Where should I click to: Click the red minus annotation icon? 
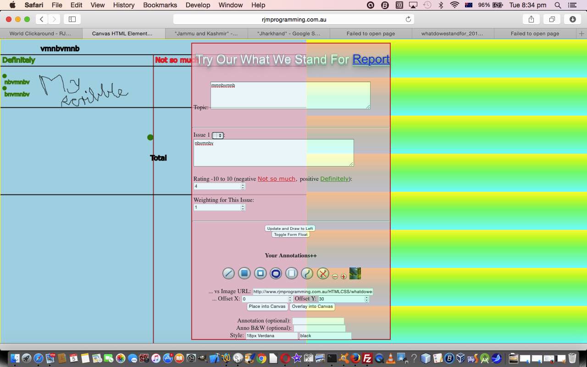[x=335, y=277]
